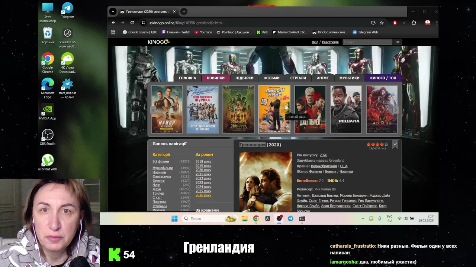Open the СЕРІАЛИ menu tab
This screenshot has height=267, width=476.
(x=298, y=78)
